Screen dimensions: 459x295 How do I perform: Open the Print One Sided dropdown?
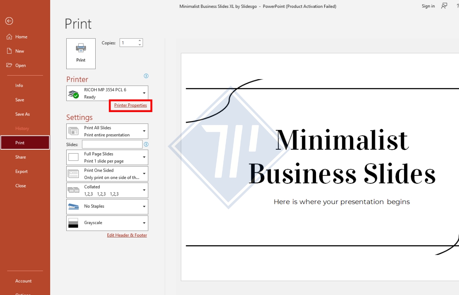[x=143, y=174]
